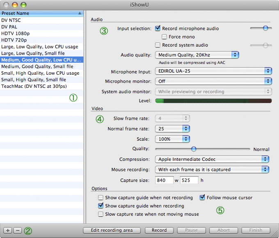Toggle Show capture guide when recording
279x238 pixels.
click(101, 206)
